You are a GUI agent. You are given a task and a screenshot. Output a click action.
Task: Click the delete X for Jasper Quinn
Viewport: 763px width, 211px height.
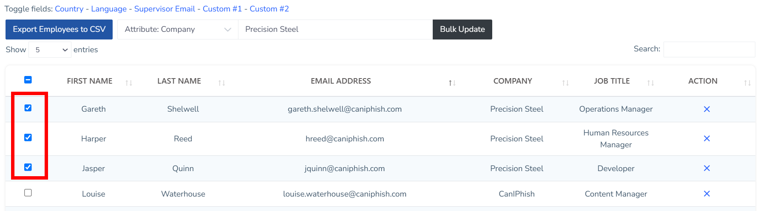click(x=706, y=168)
